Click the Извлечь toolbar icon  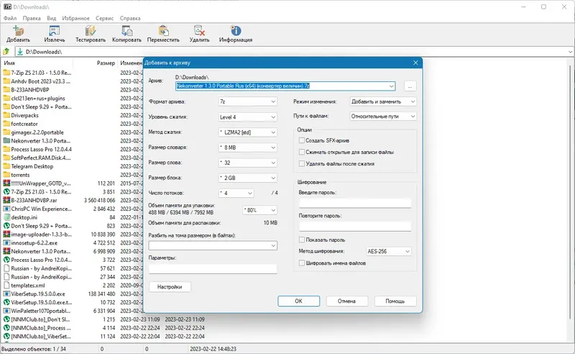point(55,30)
